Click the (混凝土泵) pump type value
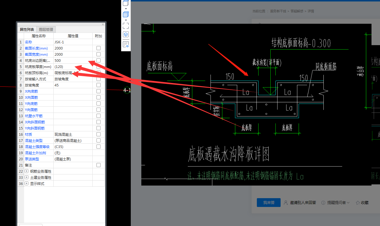This screenshot has height=226, width=380. [73, 159]
